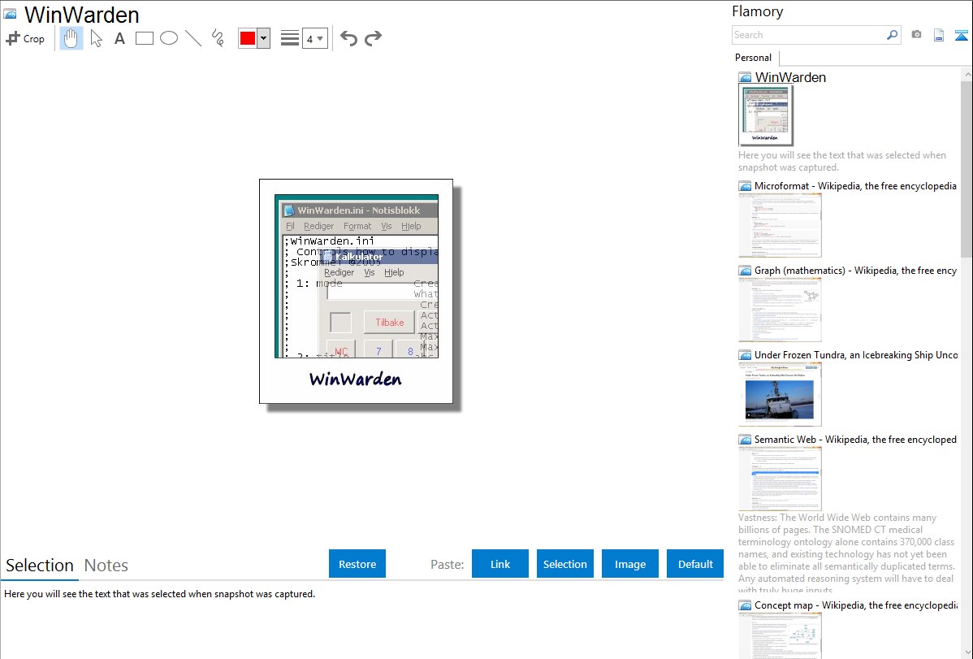Click the blue upload icon in Flamory
This screenshot has height=659, width=973.
(x=961, y=35)
